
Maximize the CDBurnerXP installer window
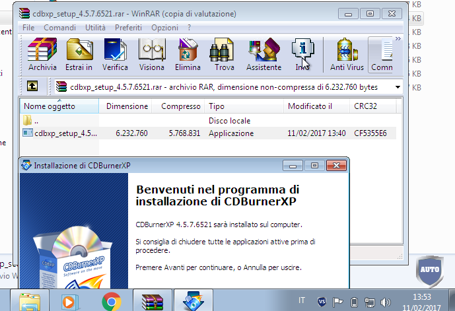pos(314,166)
